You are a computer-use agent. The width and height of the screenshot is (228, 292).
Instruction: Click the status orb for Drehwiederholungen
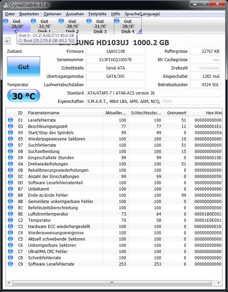10,164
